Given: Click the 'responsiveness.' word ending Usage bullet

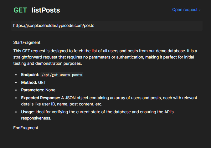Looking at the screenshot, I should click(37, 119).
